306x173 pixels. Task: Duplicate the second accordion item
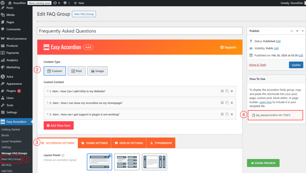[x=227, y=103]
